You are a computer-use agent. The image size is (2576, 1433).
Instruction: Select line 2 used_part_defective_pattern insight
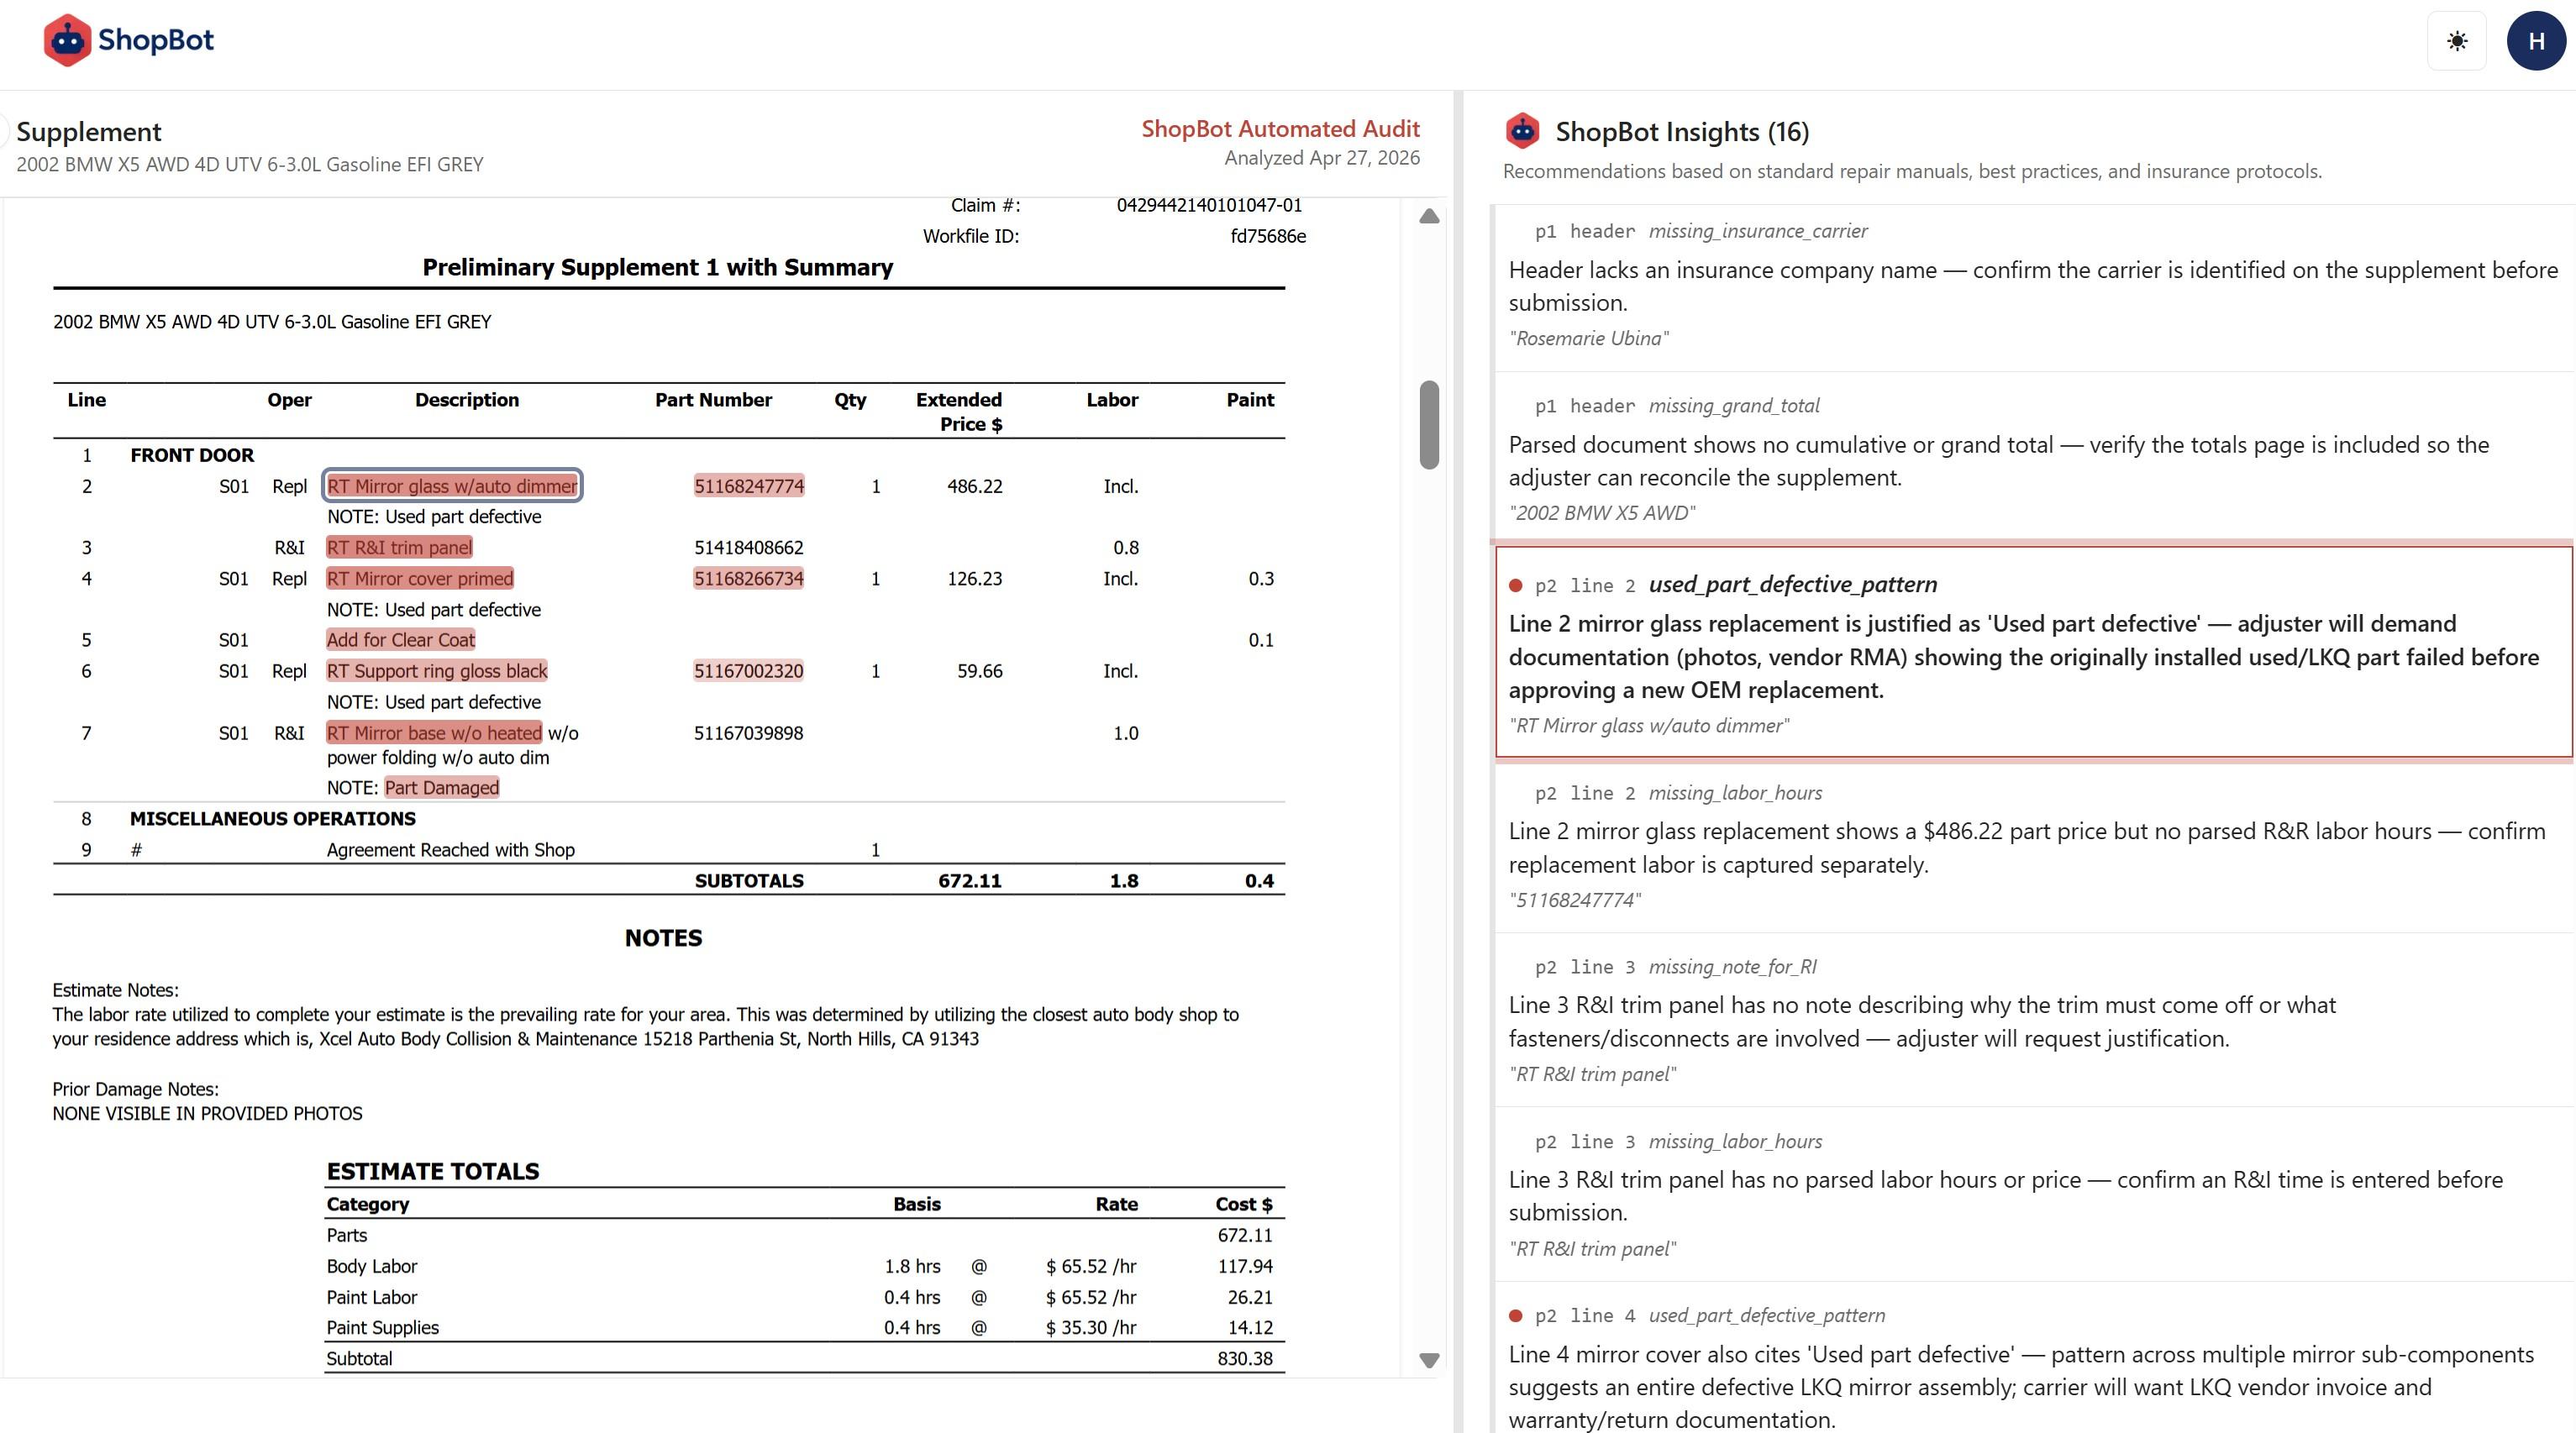[x=2033, y=652]
